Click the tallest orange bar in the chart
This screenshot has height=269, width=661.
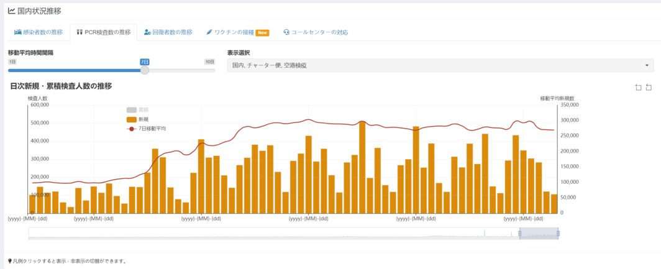pos(362,168)
